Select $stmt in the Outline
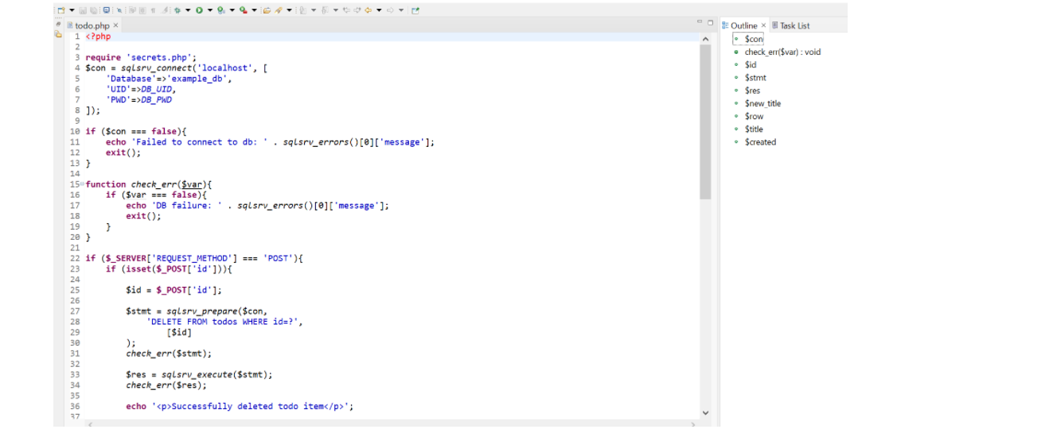 (x=755, y=78)
